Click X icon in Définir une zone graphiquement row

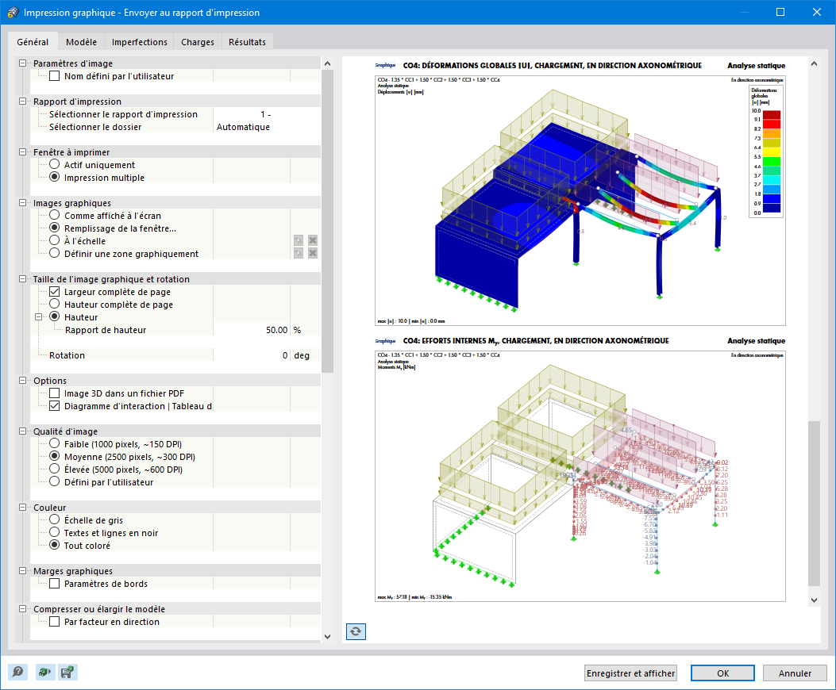click(313, 254)
